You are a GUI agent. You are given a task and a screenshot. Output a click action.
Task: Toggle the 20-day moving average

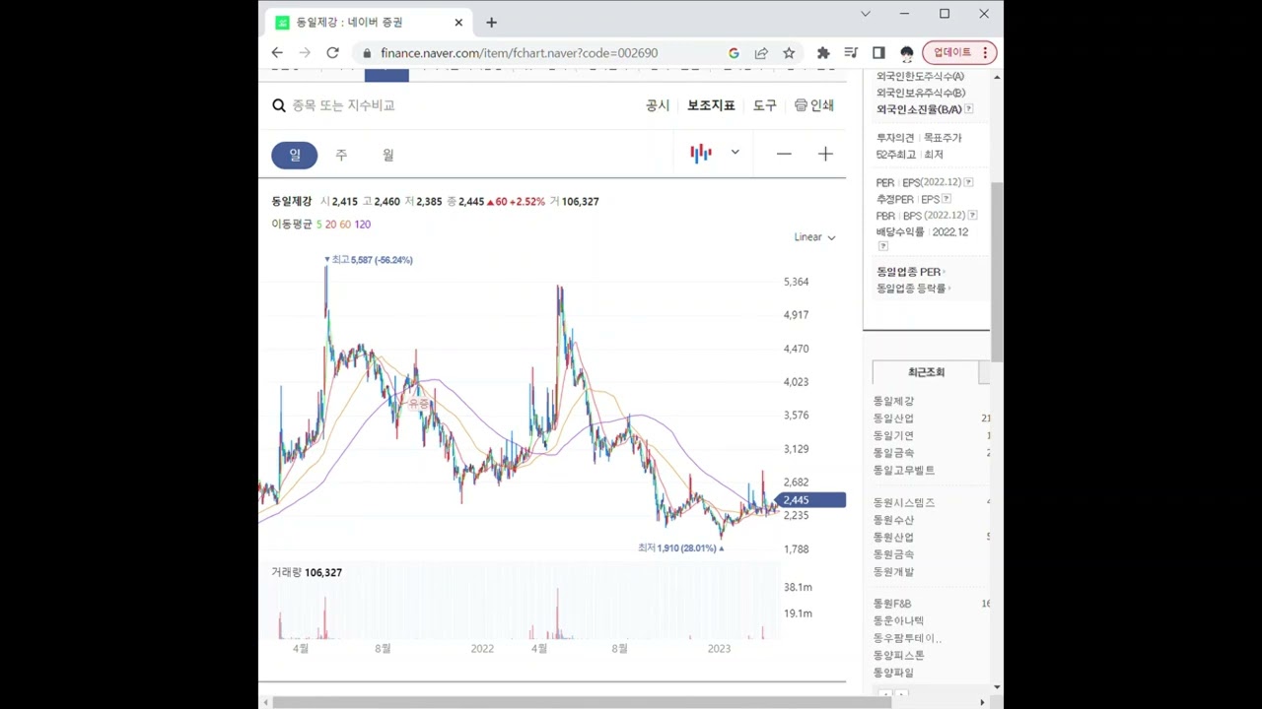330,225
